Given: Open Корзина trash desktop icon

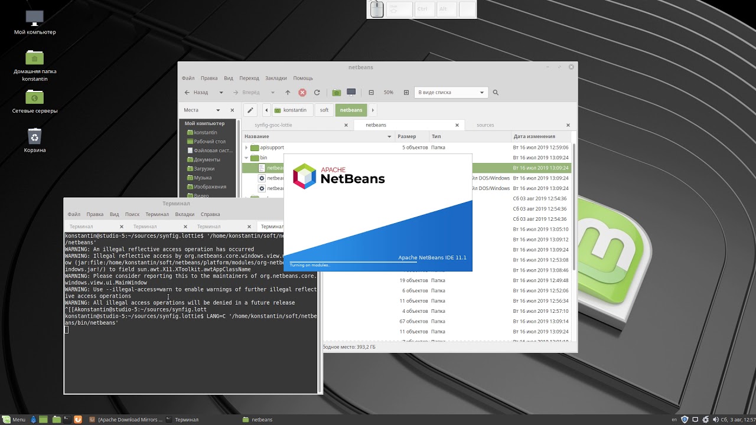Looking at the screenshot, I should pyautogui.click(x=35, y=140).
